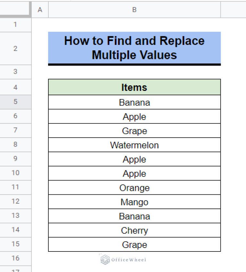Select row 2 header

(x=15, y=48)
